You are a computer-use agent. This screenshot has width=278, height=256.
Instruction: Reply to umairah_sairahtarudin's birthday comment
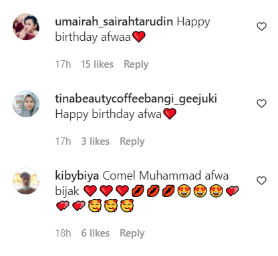pyautogui.click(x=136, y=64)
